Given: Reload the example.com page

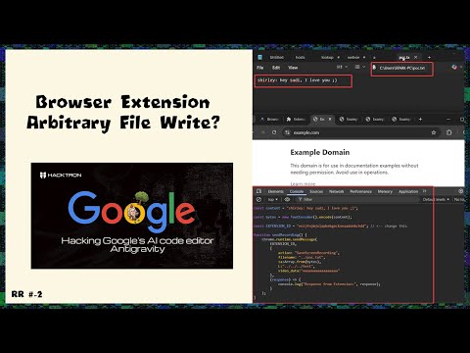Looking at the screenshot, I should click(274, 132).
